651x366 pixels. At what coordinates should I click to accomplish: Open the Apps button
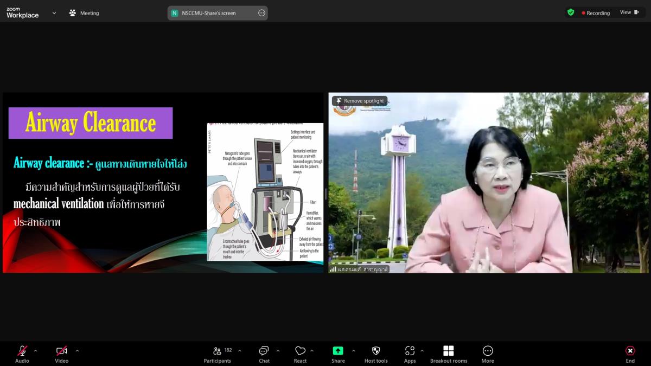click(410, 355)
